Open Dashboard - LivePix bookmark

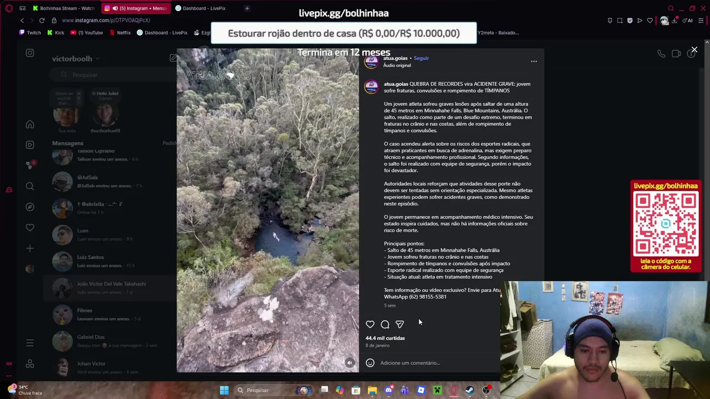(x=162, y=33)
